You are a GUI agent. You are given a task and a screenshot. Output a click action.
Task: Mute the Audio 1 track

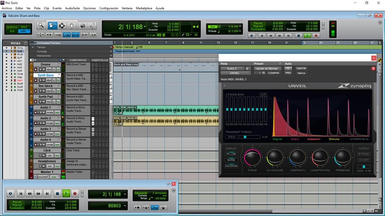pos(43,112)
